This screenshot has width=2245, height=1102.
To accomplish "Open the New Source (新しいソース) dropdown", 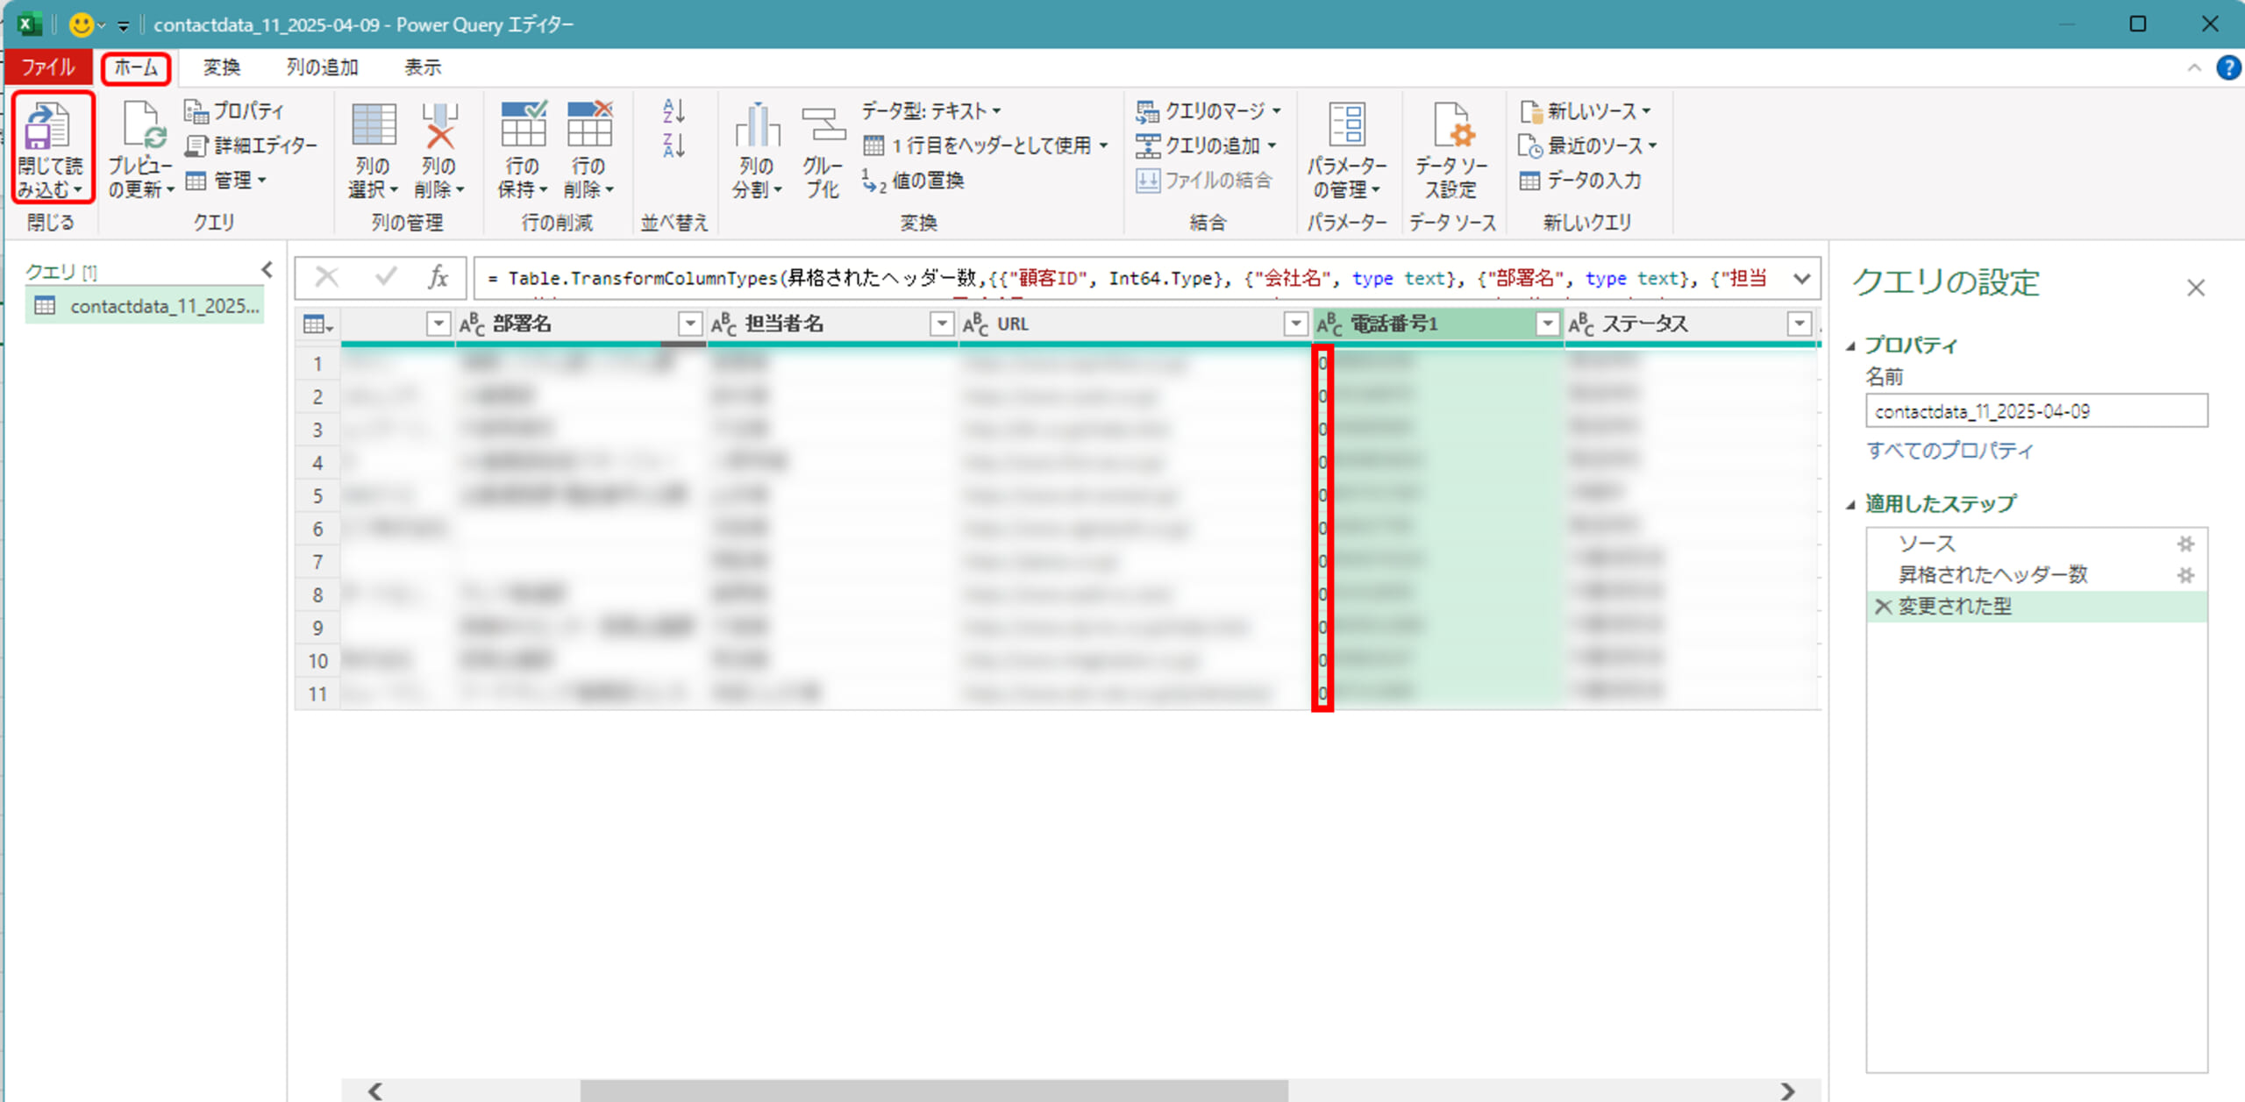I will click(1586, 111).
